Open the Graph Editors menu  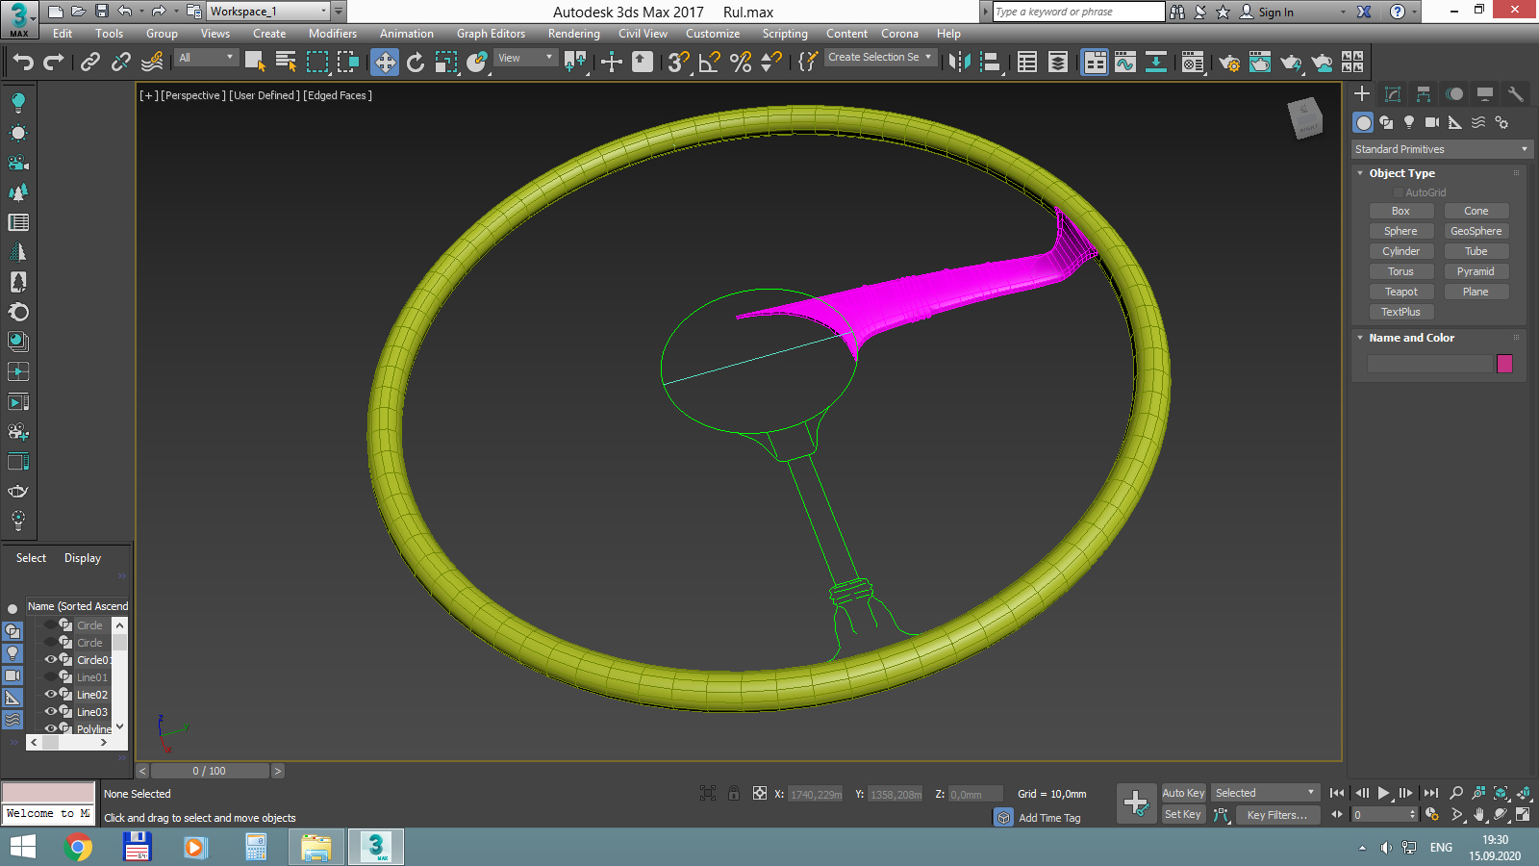tap(491, 34)
